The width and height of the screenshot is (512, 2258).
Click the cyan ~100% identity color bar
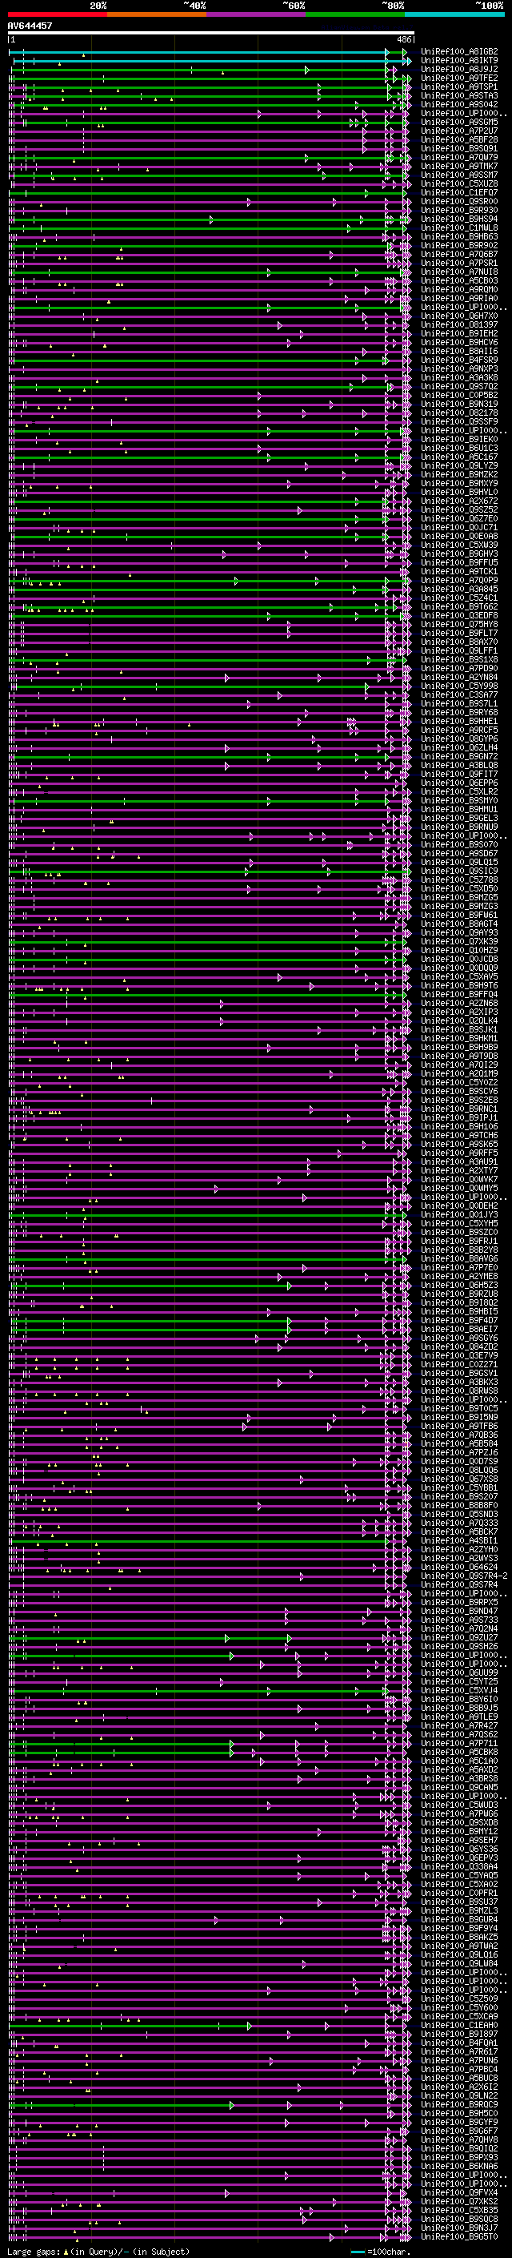(x=454, y=14)
